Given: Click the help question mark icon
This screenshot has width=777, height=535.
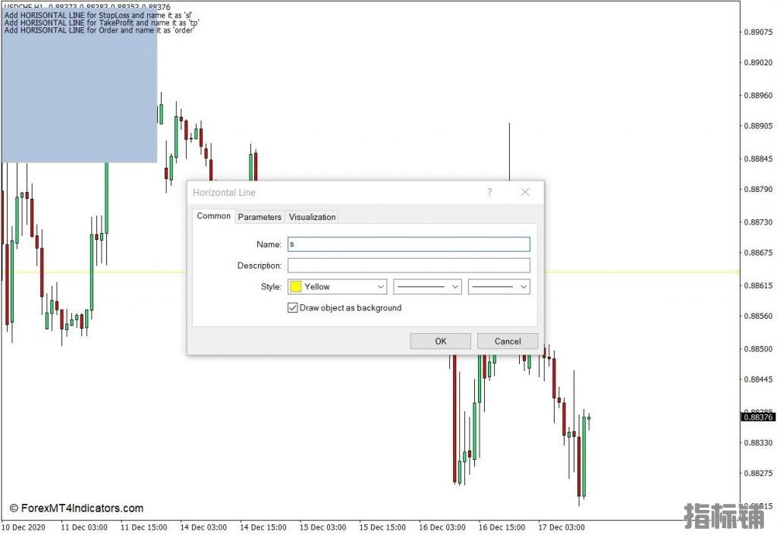Looking at the screenshot, I should pyautogui.click(x=489, y=193).
